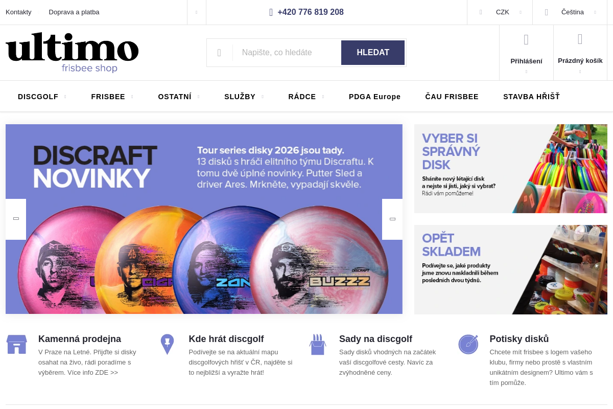The height and width of the screenshot is (409, 613).
Task: Click the Kamenná prodejna store icon
Action: click(16, 345)
